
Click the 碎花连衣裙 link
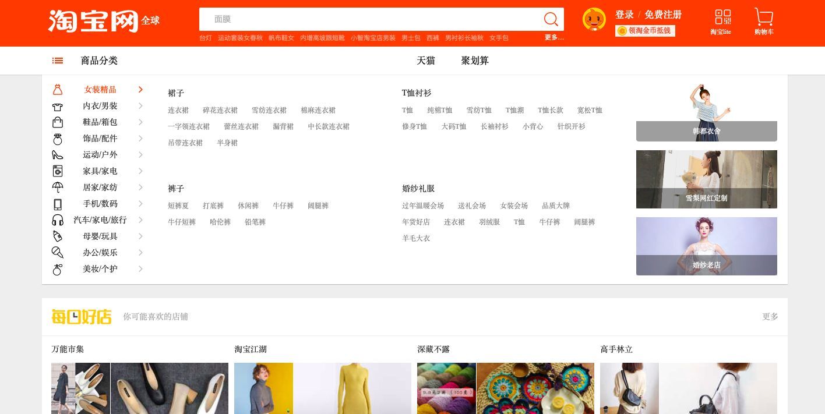pyautogui.click(x=220, y=110)
